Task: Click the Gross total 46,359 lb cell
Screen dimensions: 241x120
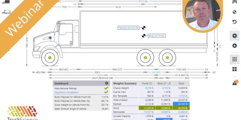Action: (x=181, y=108)
